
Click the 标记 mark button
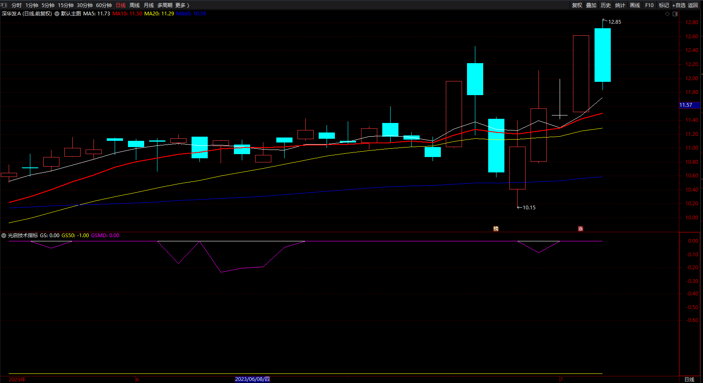[664, 5]
